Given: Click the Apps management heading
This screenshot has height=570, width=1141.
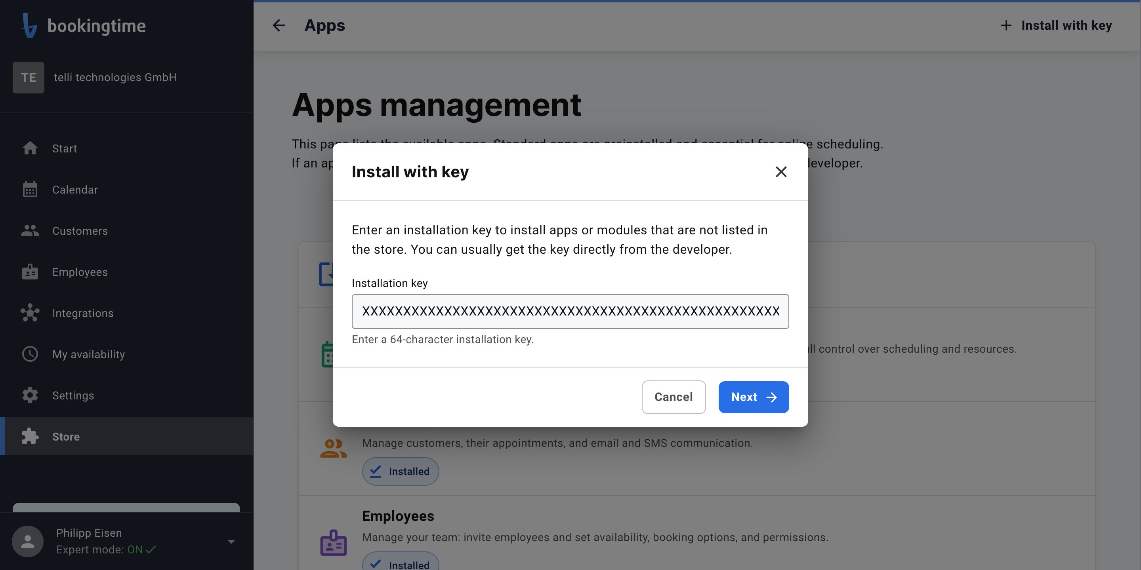Looking at the screenshot, I should (436, 105).
